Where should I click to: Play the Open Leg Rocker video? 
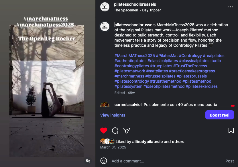tap(47, 91)
